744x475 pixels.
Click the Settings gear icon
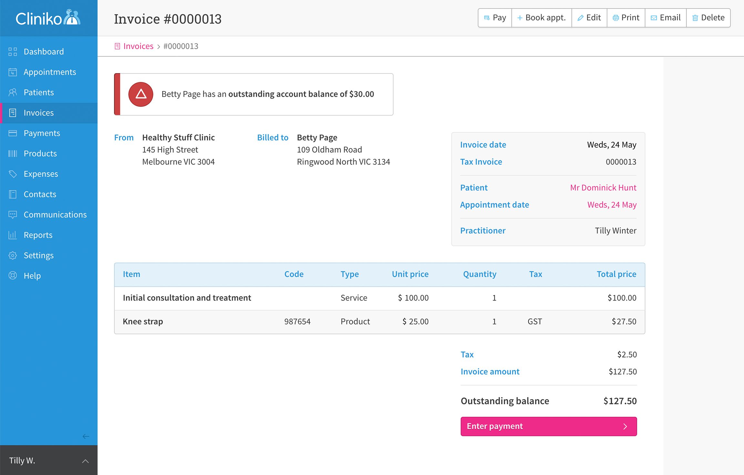click(13, 256)
